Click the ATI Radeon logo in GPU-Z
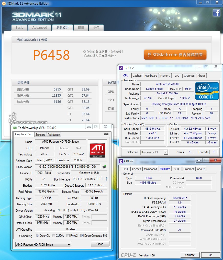 point(97,151)
